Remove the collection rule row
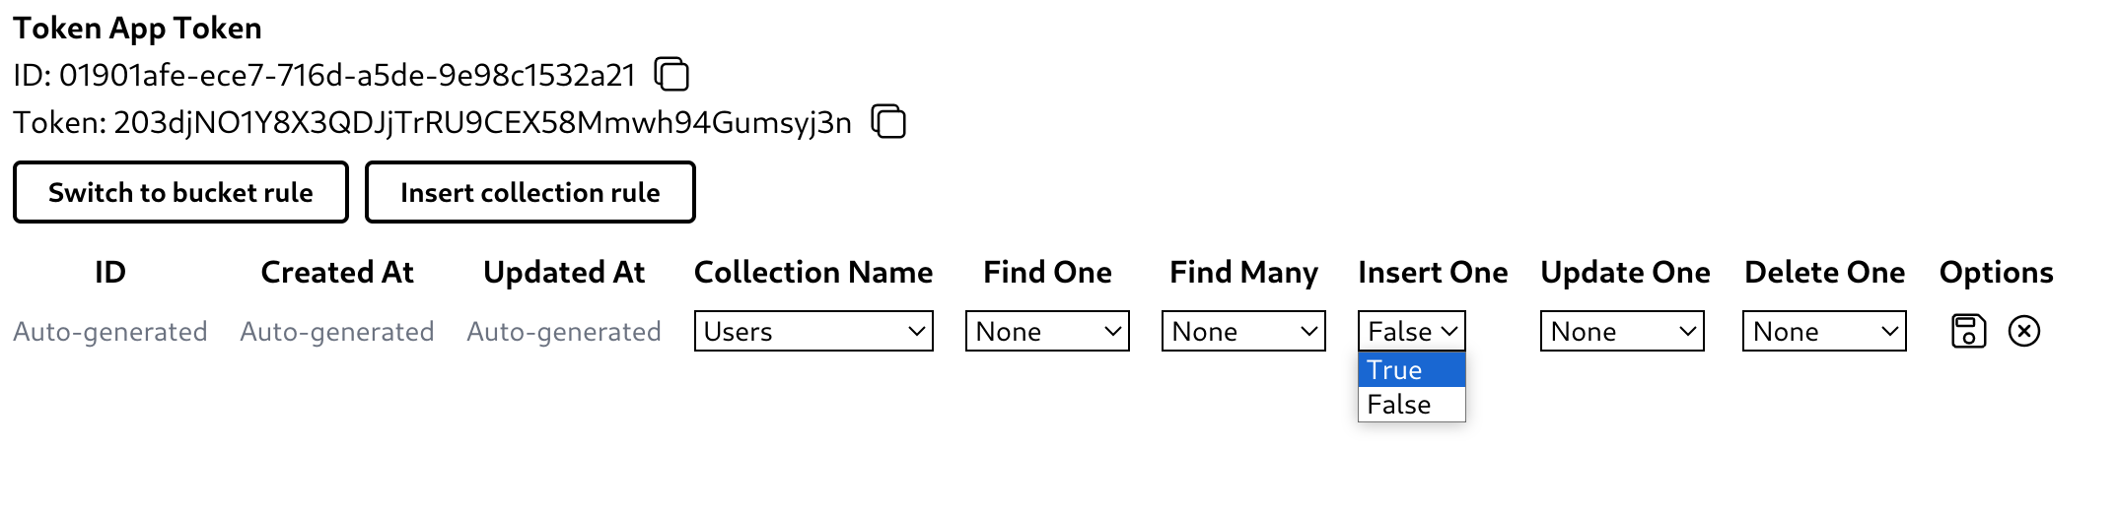 point(2023,331)
